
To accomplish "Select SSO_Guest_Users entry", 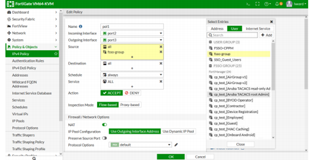I will [239, 60].
